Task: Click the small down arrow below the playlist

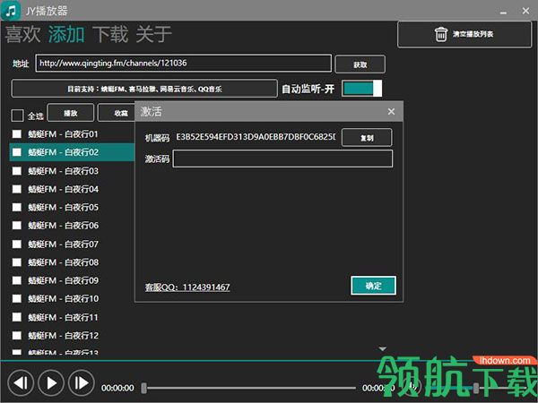Action: 383,349
